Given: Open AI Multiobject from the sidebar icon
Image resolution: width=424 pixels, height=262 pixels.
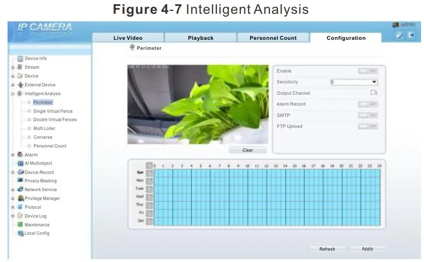Looking at the screenshot, I should tap(21, 163).
